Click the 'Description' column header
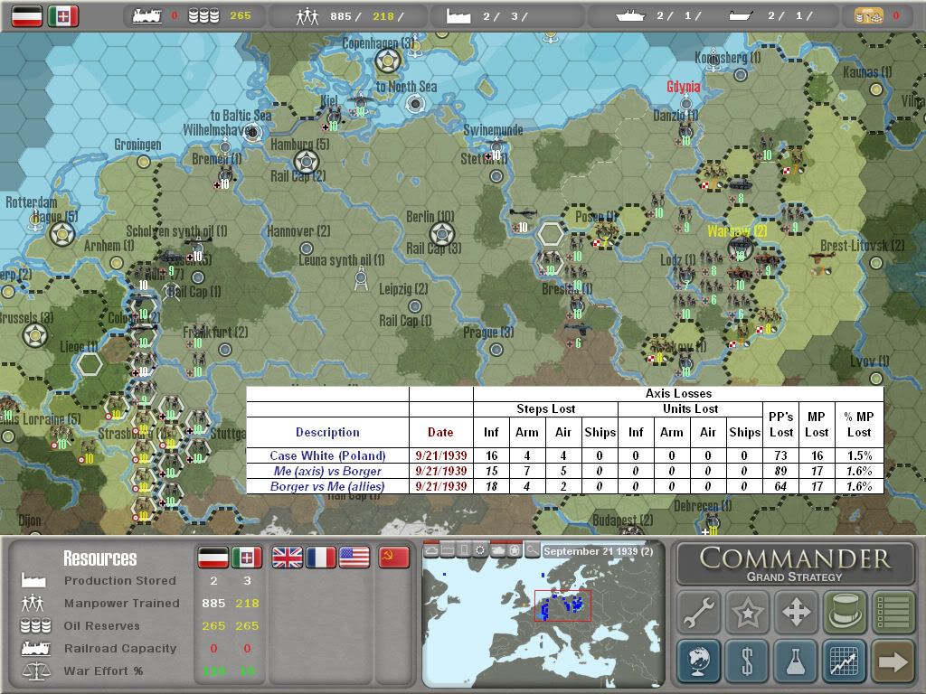Viewport: 926px width, 694px height. (x=327, y=432)
